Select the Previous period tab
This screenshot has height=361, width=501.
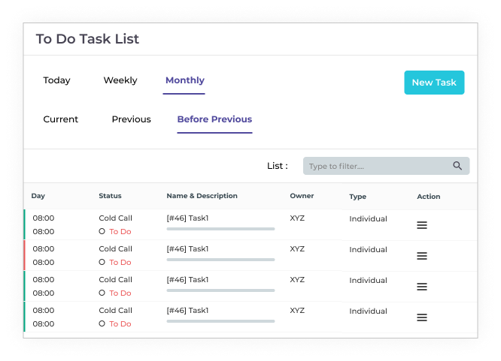131,119
